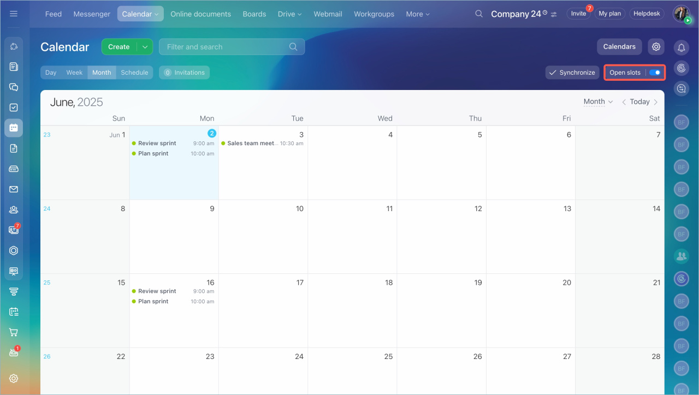Open Review sprint event on June 16
The image size is (699, 395).
click(x=173, y=291)
